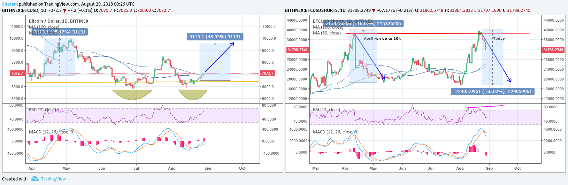Select the L:7069.0 low value
Viewport: 568px width, 185px height.
pos(143,10)
